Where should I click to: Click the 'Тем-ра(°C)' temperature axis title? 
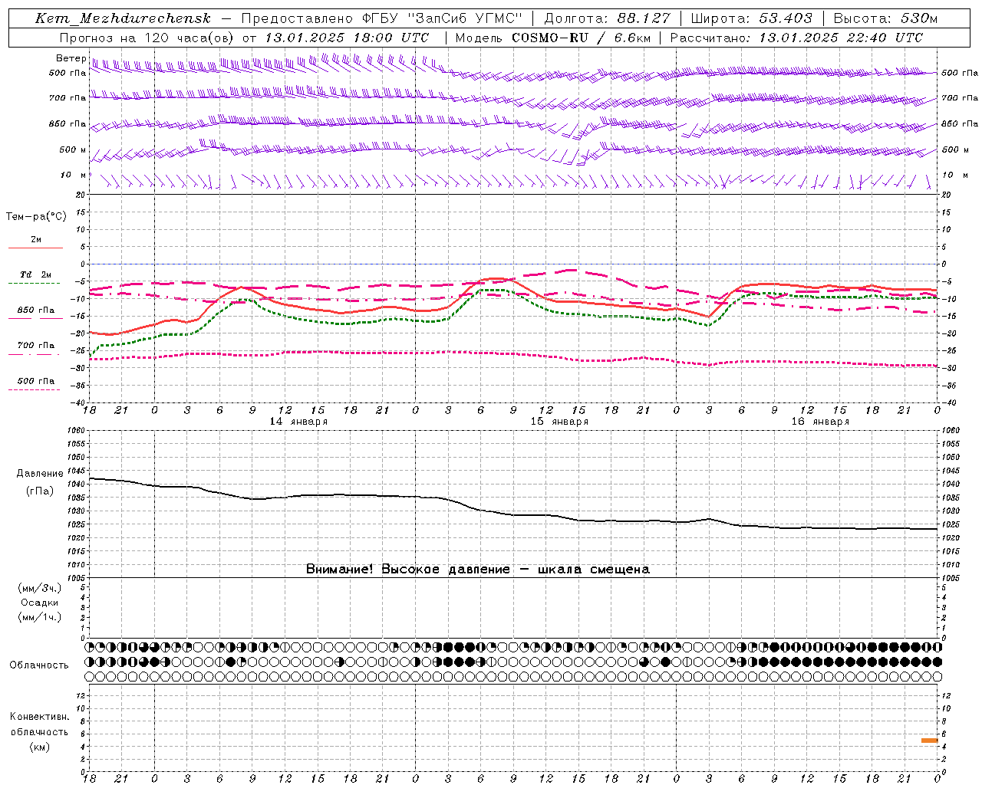[x=36, y=217]
